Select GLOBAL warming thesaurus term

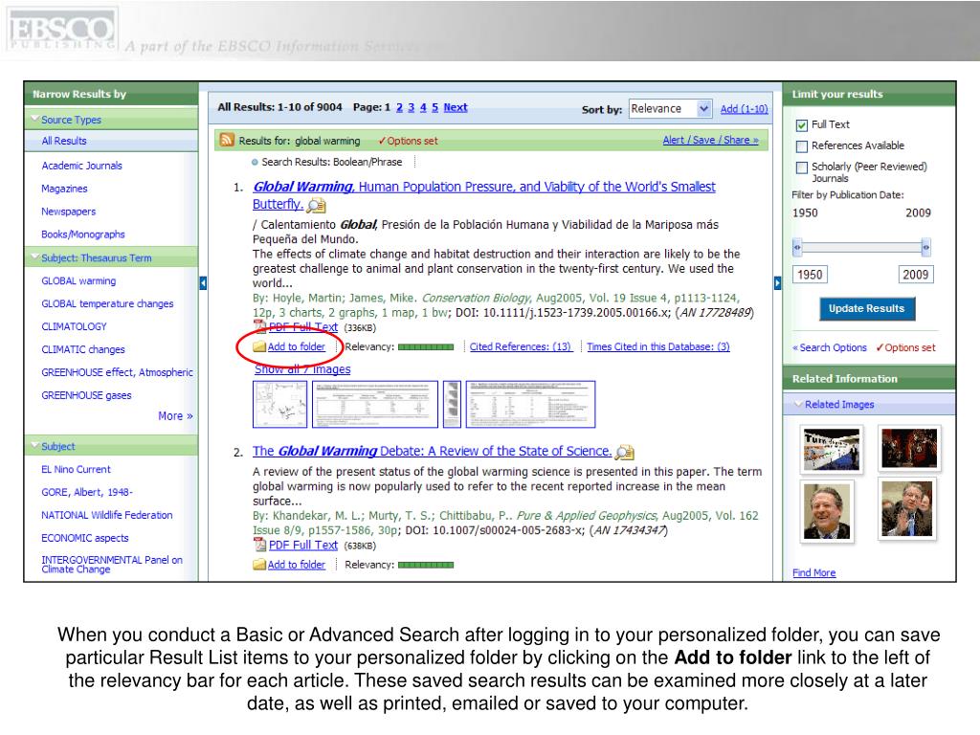pos(78,280)
